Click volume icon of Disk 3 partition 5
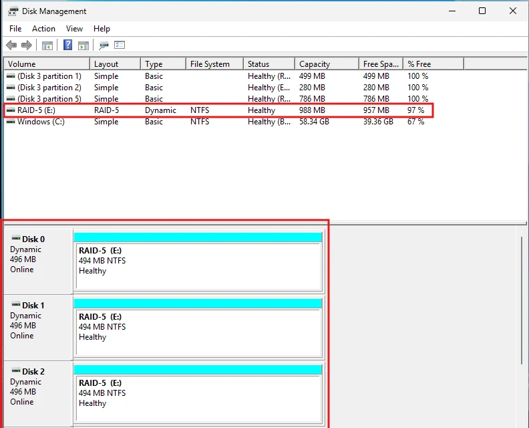The width and height of the screenshot is (529, 428). [x=11, y=98]
